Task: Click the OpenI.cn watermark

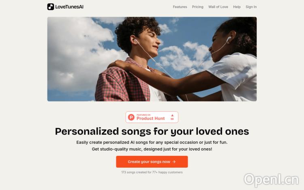Action: point(271,180)
